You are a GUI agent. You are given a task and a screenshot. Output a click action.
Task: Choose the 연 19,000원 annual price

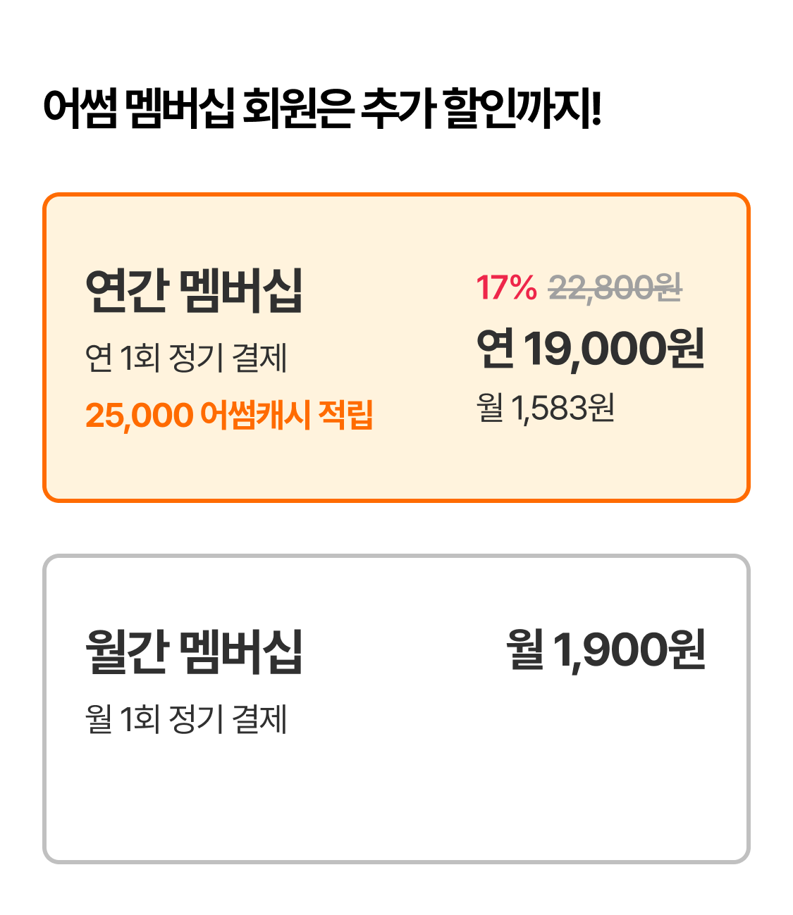click(591, 348)
